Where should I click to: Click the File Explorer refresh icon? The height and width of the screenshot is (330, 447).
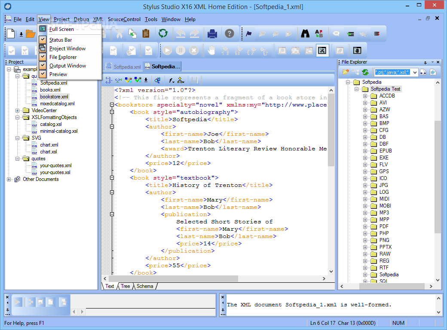tap(365, 72)
